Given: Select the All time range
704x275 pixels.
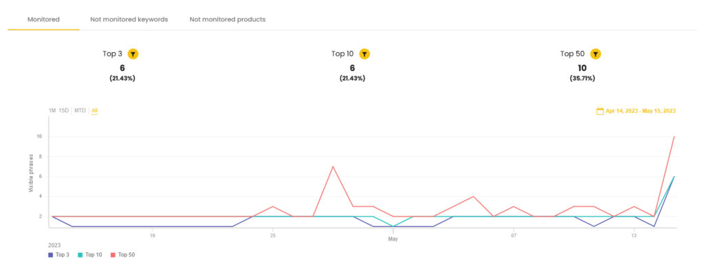Looking at the screenshot, I should [x=94, y=111].
